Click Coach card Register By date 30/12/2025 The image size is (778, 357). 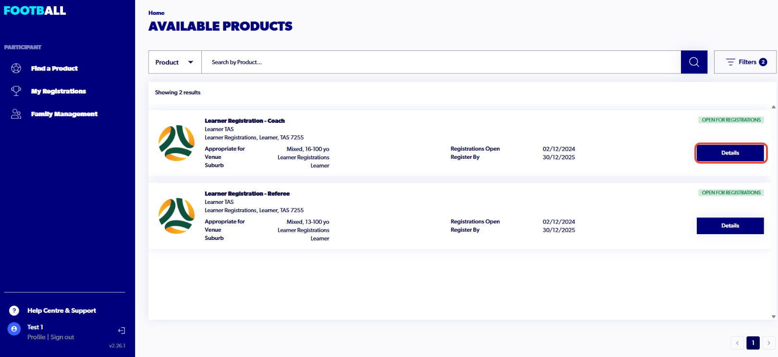click(559, 157)
